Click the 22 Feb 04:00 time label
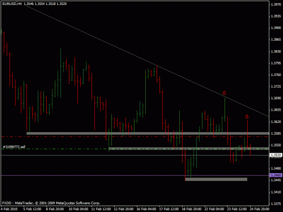 (x=214, y=209)
